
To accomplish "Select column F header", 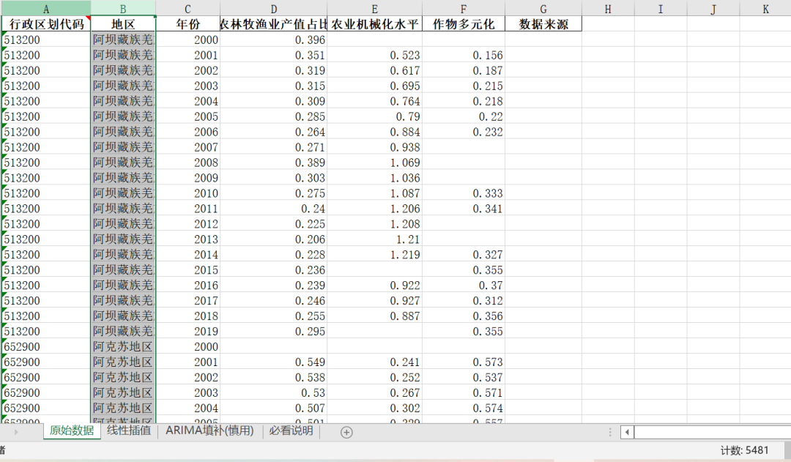I will click(464, 9).
